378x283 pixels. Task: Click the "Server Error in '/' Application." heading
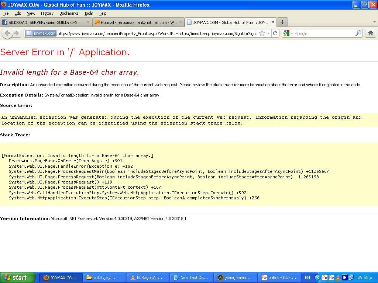point(65,52)
